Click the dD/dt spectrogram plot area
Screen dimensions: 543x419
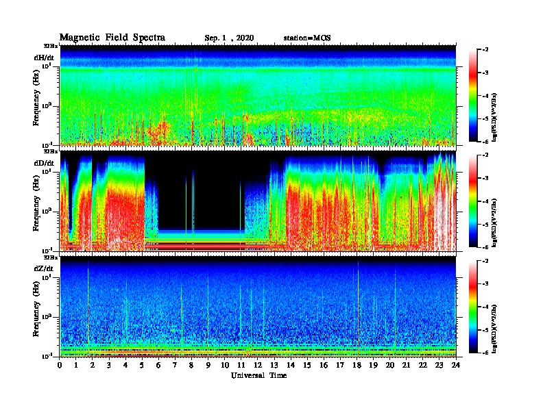click(258, 201)
